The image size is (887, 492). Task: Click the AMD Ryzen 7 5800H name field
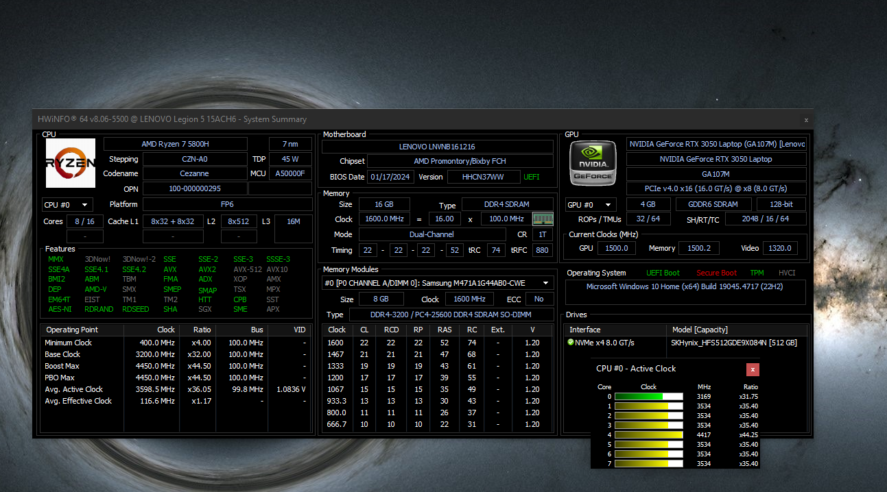click(175, 144)
